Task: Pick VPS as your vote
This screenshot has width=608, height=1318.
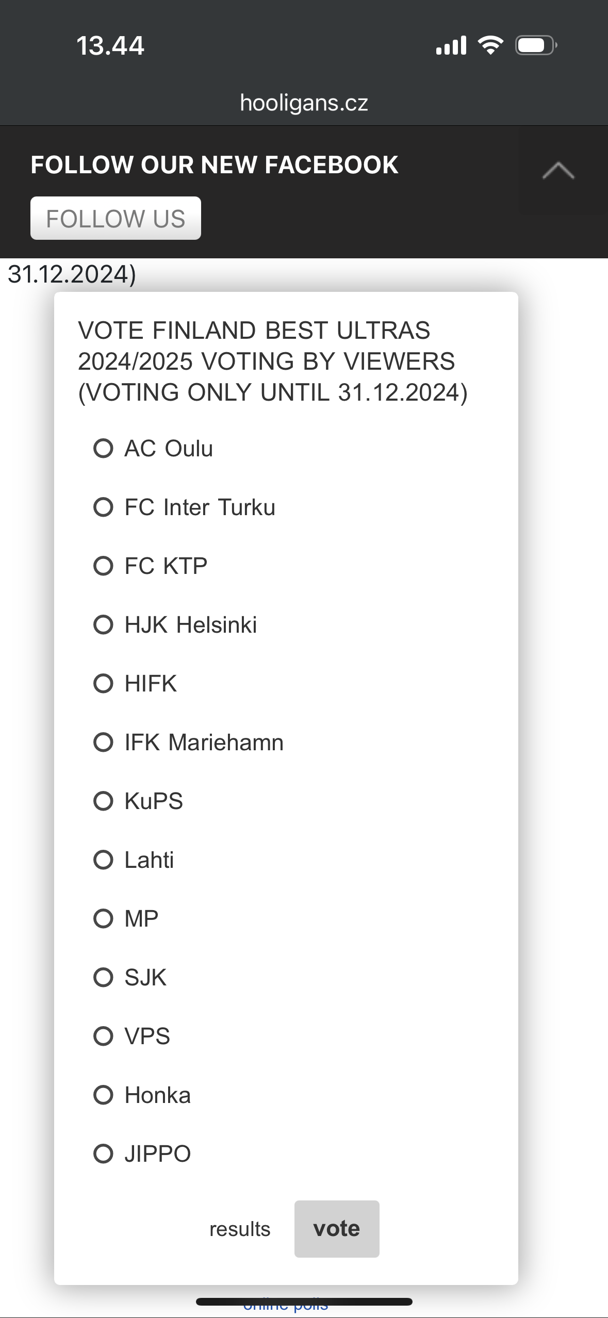Action: (x=103, y=1036)
